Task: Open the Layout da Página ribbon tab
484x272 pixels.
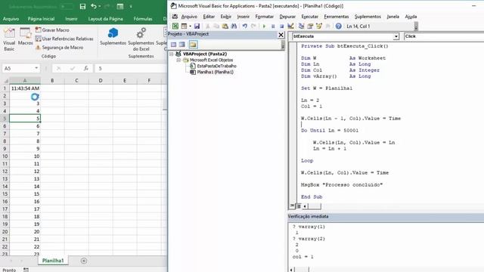Action: [x=105, y=19]
